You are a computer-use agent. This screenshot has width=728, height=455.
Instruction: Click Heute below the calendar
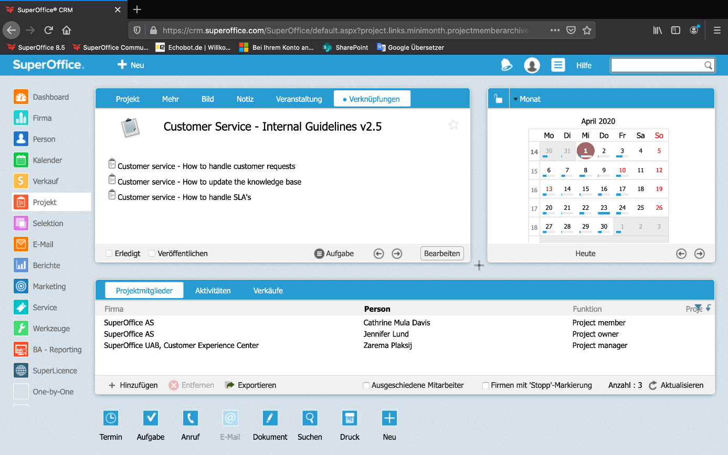[x=585, y=253]
